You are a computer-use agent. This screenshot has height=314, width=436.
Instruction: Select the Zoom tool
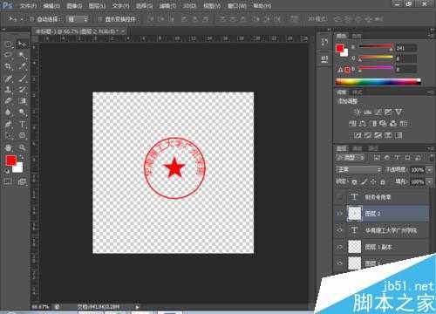click(22, 147)
